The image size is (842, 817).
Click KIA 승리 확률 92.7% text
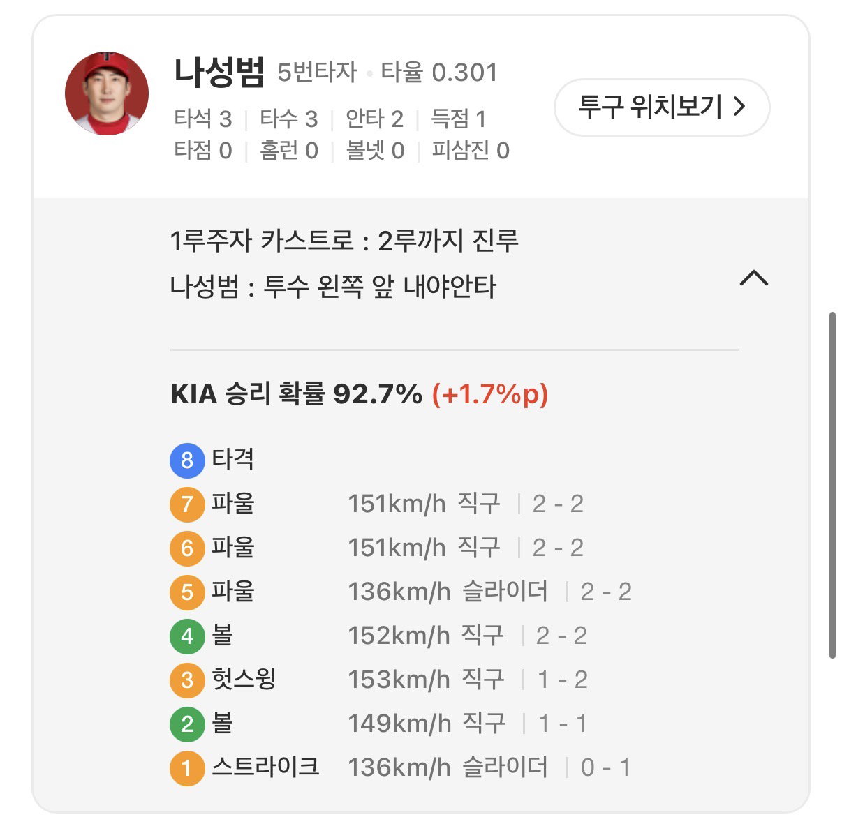(x=296, y=394)
